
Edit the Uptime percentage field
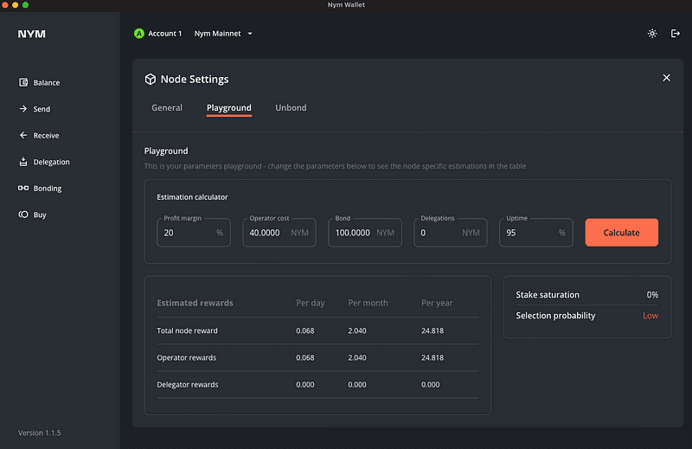click(x=528, y=233)
